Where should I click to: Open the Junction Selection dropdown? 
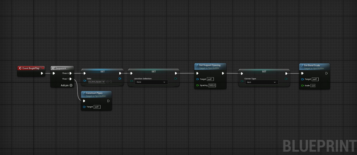pyautogui.click(x=151, y=82)
